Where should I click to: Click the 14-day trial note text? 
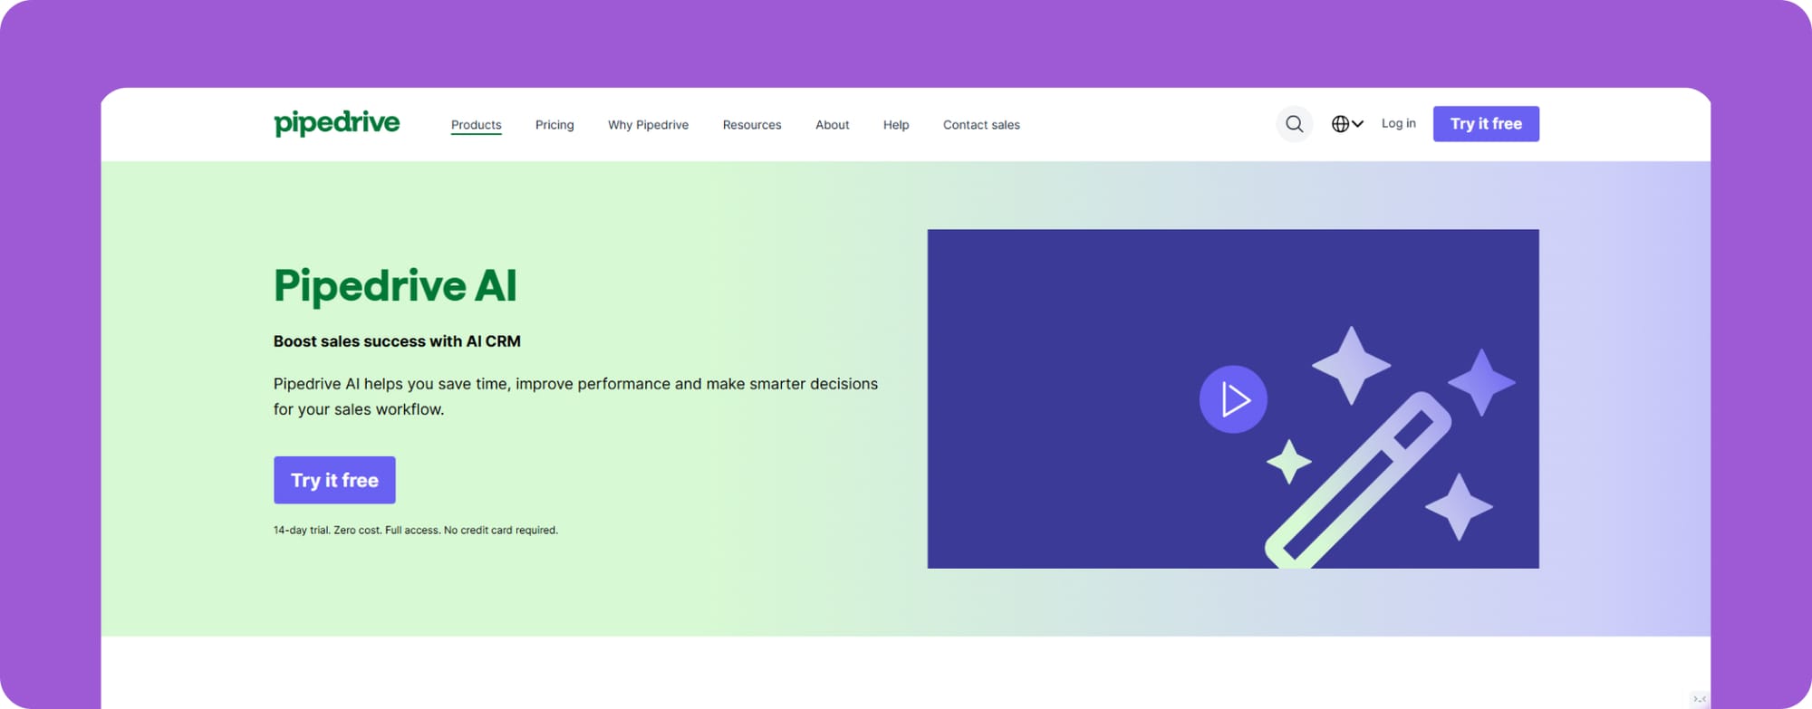tap(416, 530)
